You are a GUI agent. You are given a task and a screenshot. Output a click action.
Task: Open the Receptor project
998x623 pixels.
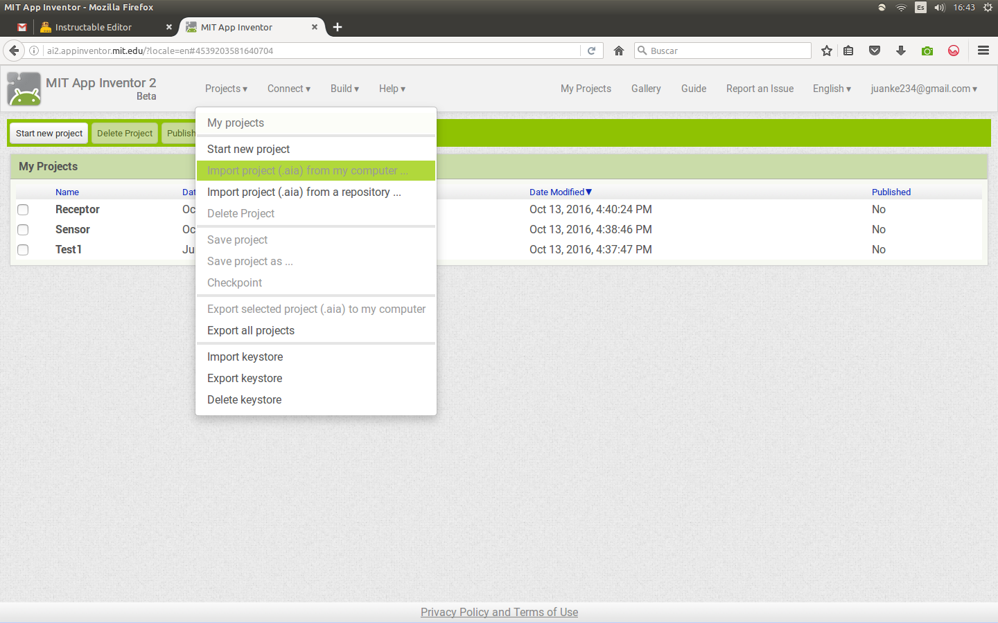pyautogui.click(x=78, y=209)
